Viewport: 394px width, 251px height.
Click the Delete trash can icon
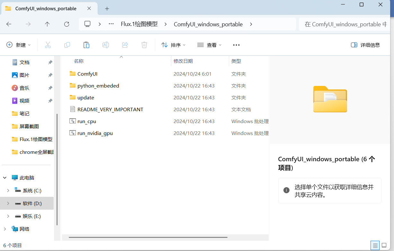[144, 45]
